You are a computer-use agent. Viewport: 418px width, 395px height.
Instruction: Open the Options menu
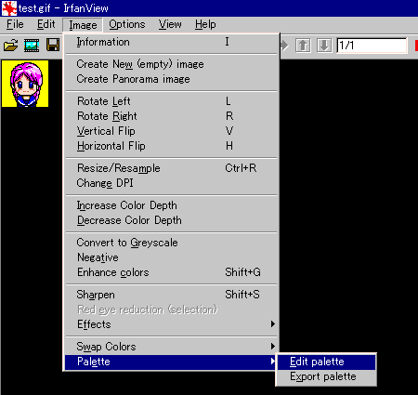click(127, 24)
